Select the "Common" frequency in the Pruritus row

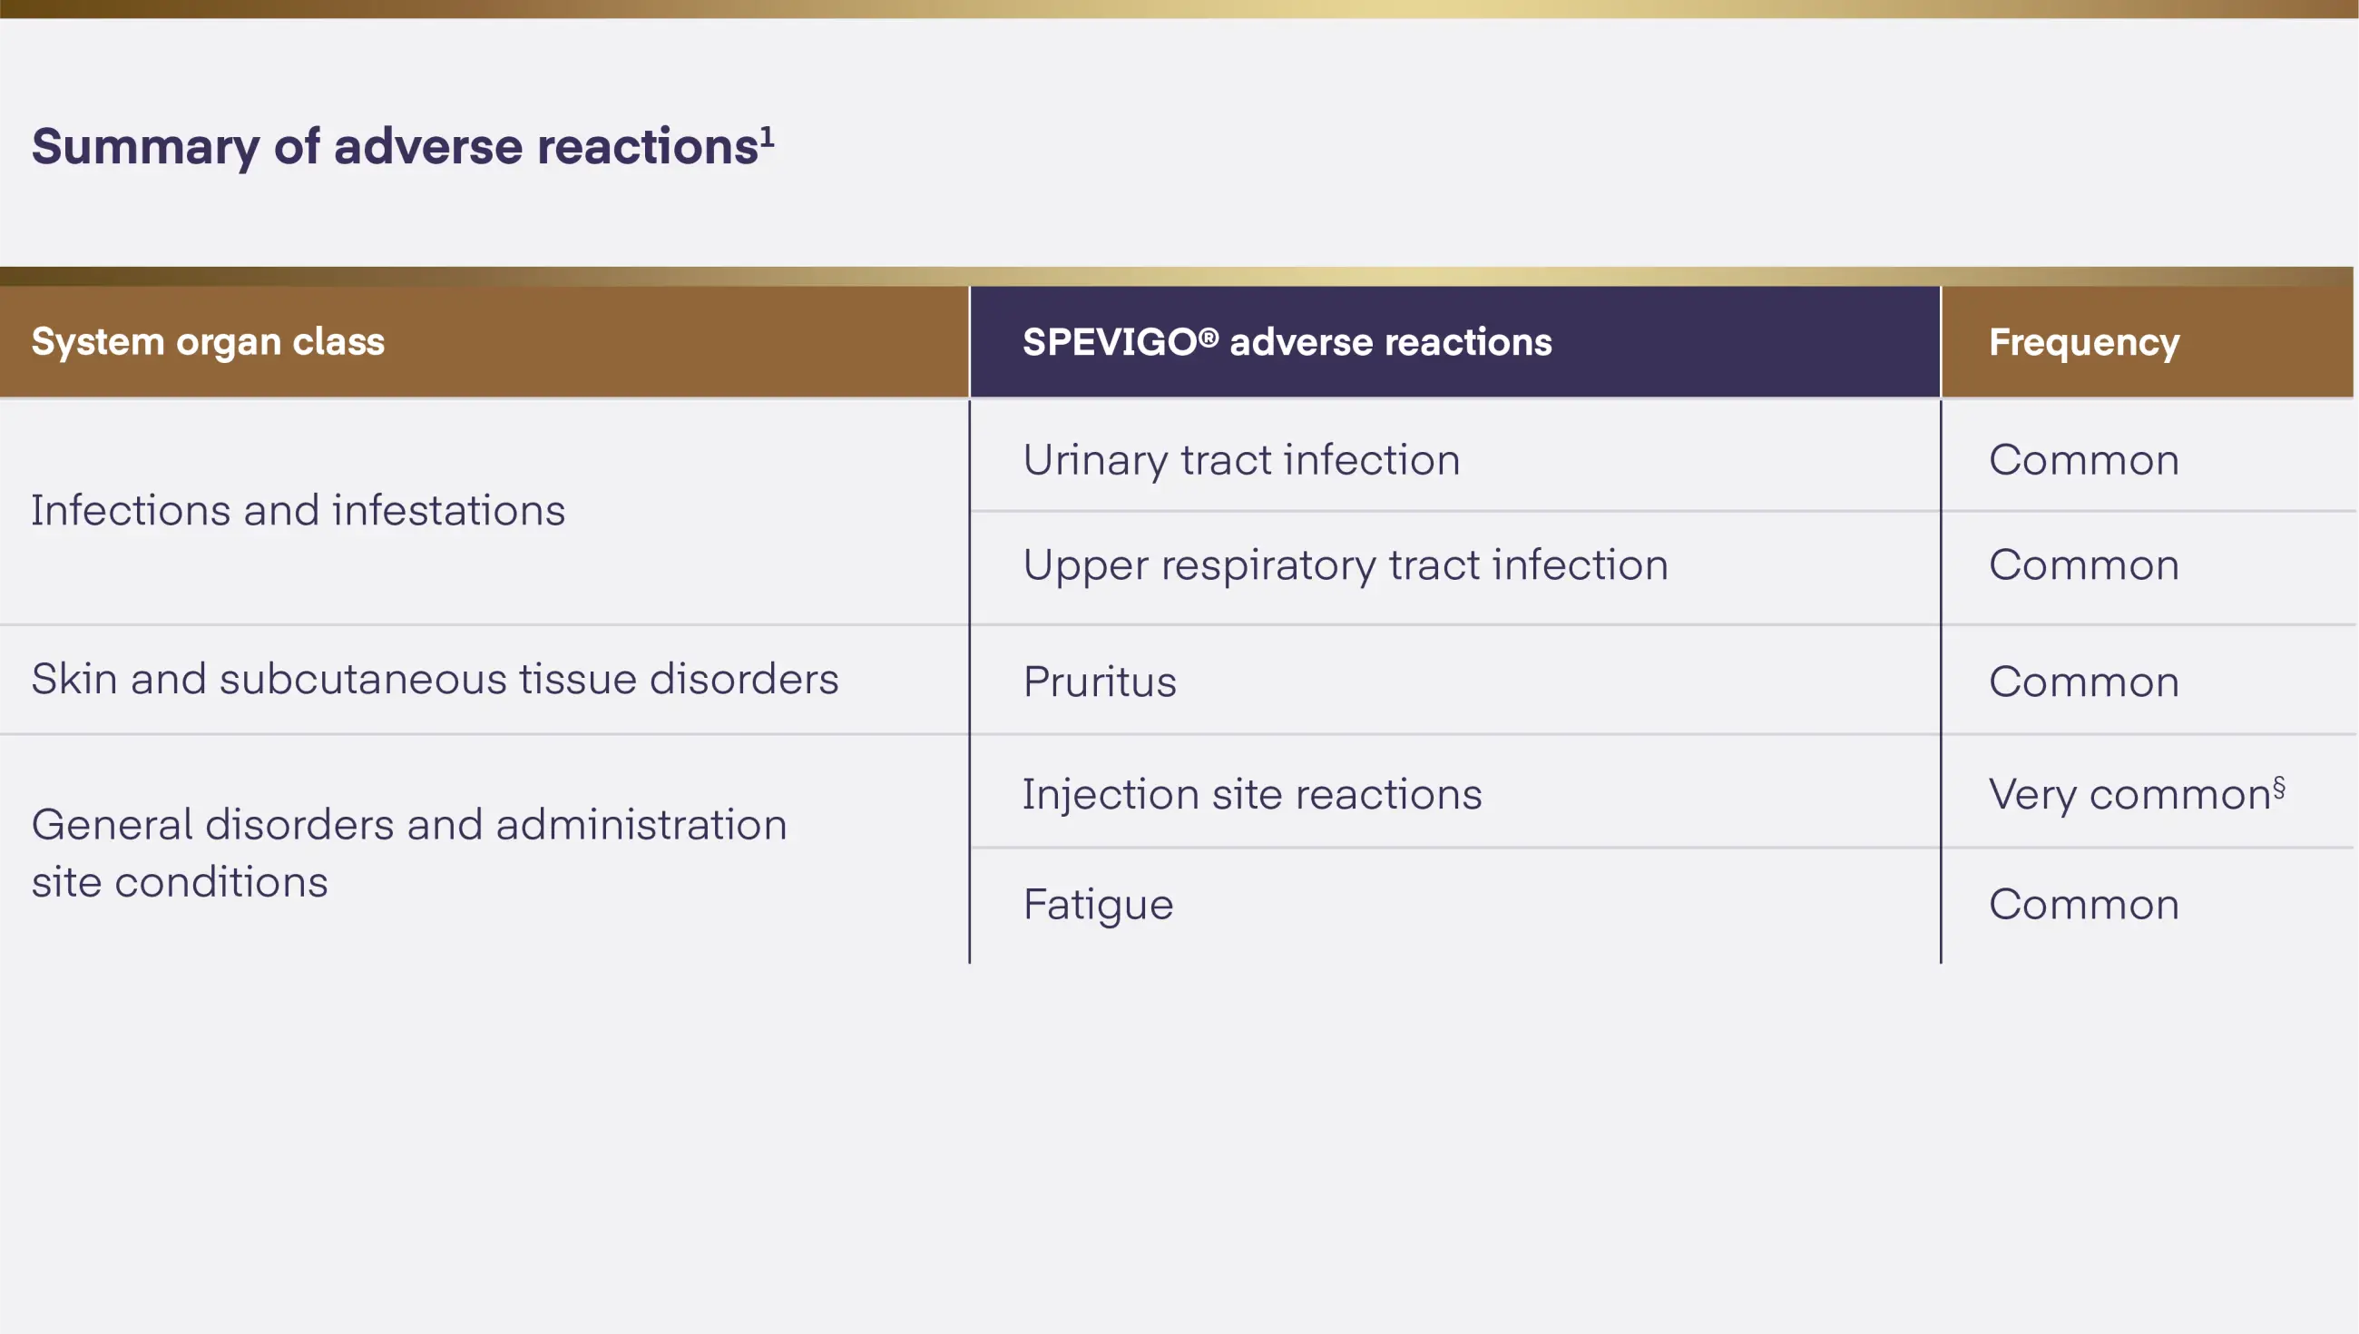point(2083,682)
